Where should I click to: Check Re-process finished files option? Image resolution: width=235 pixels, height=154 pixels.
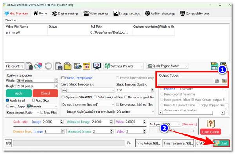117,104
